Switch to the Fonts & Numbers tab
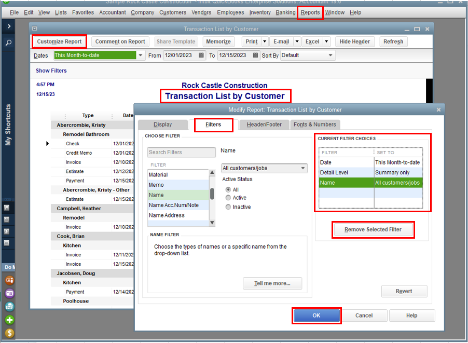468x343 pixels. tap(314, 125)
